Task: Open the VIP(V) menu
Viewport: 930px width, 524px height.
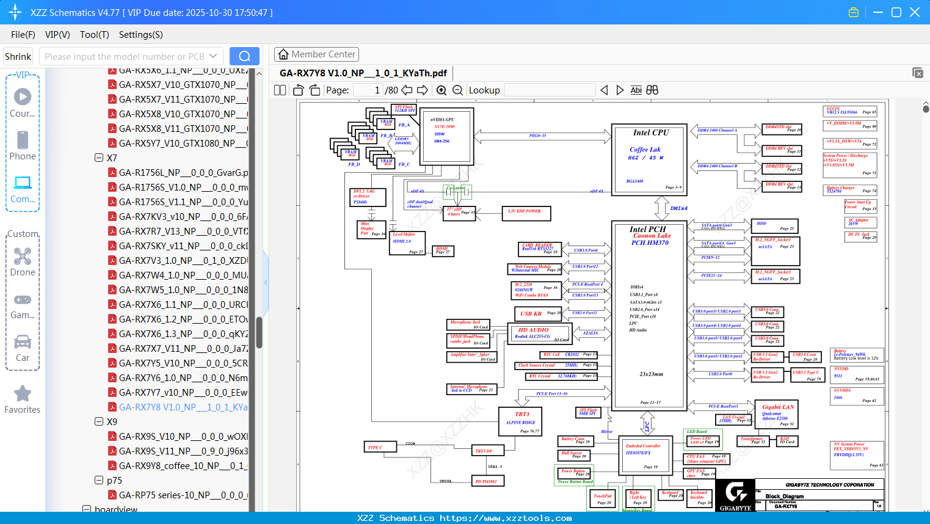Action: tap(57, 35)
